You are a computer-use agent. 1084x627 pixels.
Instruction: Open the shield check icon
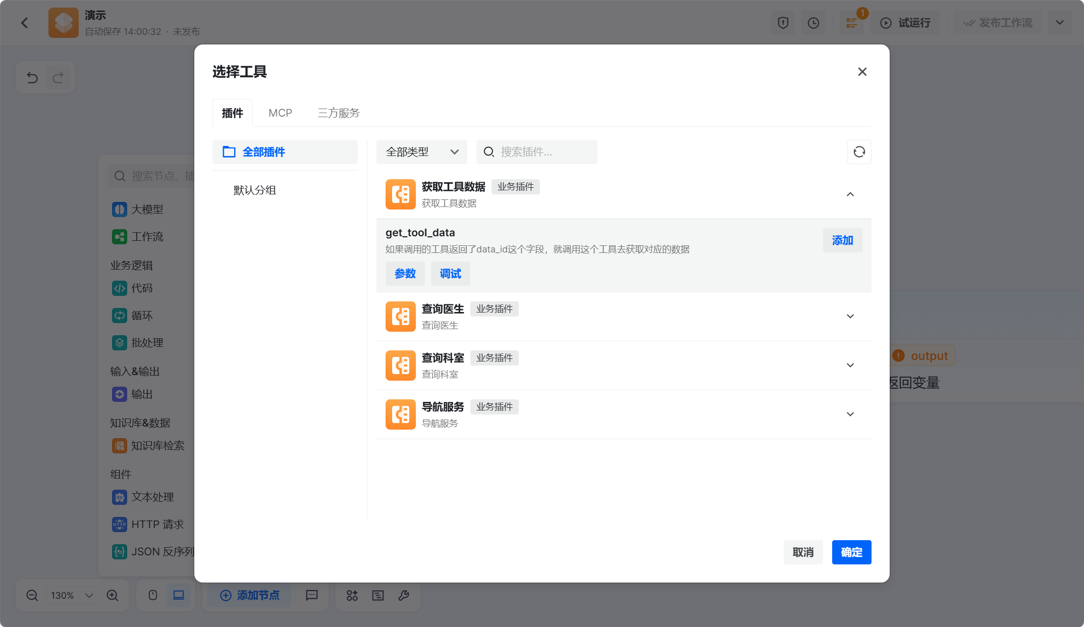point(783,23)
